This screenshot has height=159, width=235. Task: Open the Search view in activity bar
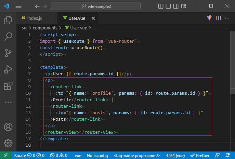click(x=8, y=36)
